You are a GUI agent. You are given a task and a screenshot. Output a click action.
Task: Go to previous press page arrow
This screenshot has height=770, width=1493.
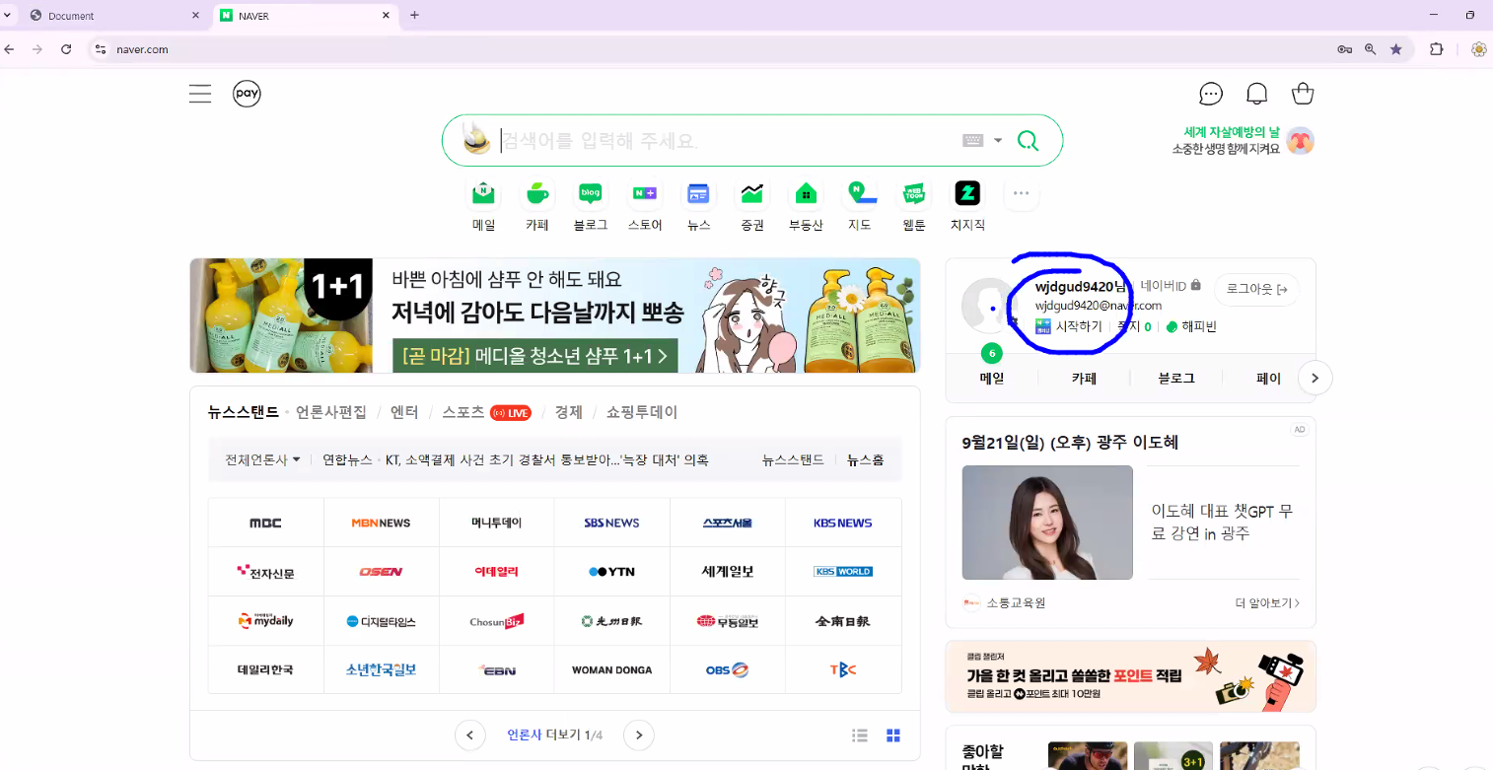(x=469, y=735)
